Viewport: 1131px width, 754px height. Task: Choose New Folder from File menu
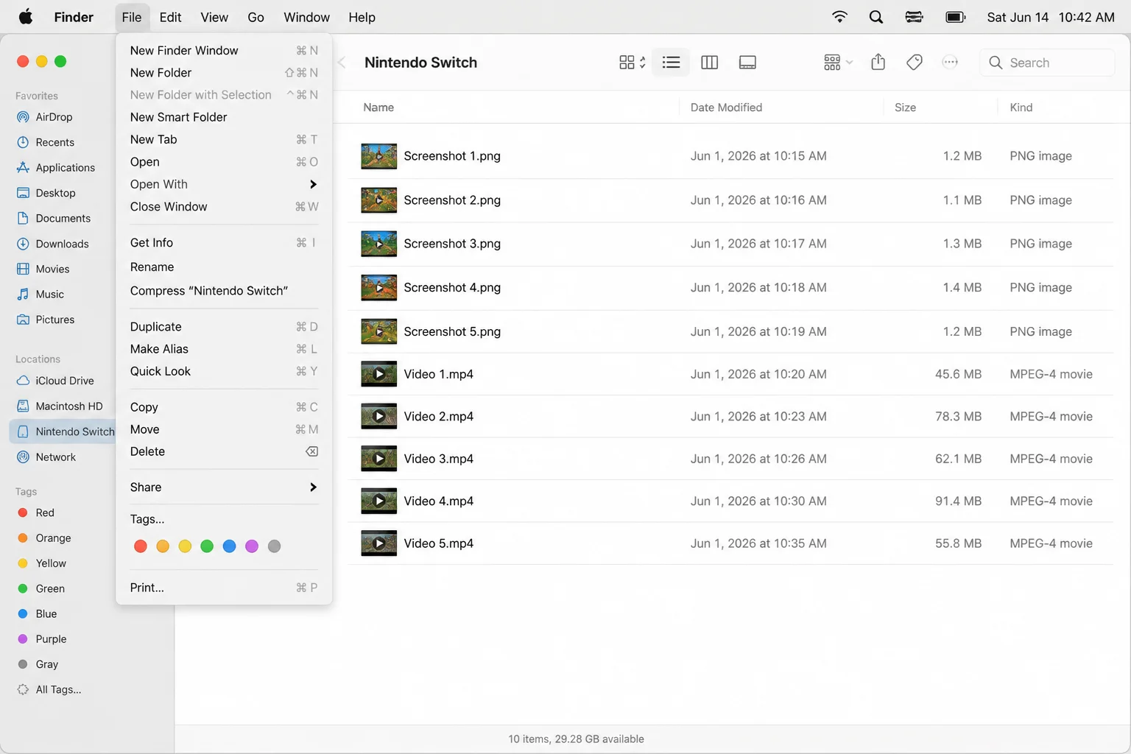point(224,73)
